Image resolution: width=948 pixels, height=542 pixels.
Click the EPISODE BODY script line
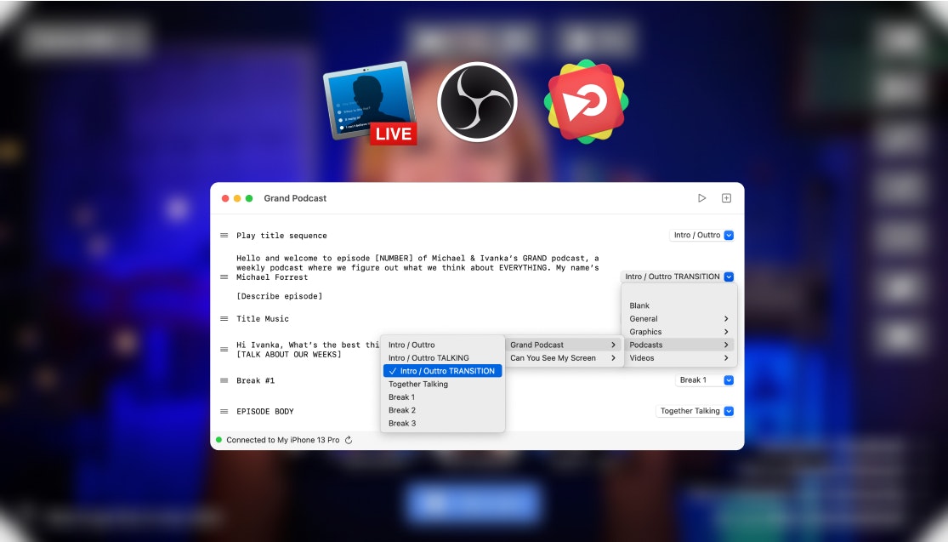pos(264,411)
